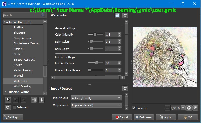Toggle the preview layout icon beside Watercolor
This screenshot has width=201, height=123.
click(x=117, y=15)
